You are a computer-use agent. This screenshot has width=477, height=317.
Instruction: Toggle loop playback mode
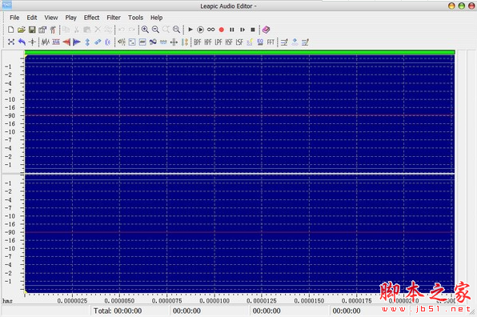tap(210, 30)
